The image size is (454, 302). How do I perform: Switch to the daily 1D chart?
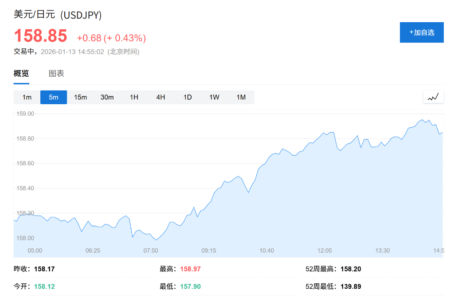(187, 97)
